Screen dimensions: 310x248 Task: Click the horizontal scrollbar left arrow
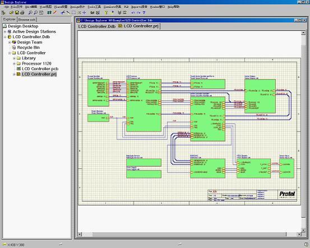[x=80, y=235]
